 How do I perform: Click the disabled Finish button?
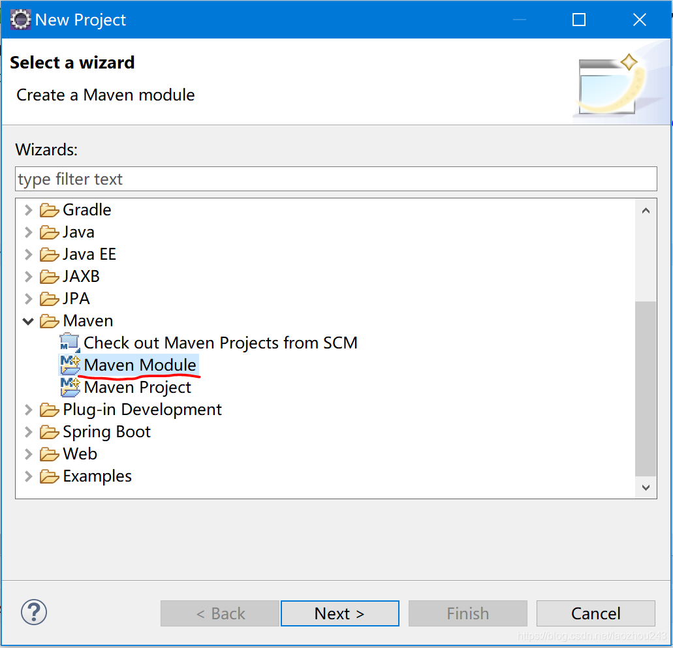[468, 613]
